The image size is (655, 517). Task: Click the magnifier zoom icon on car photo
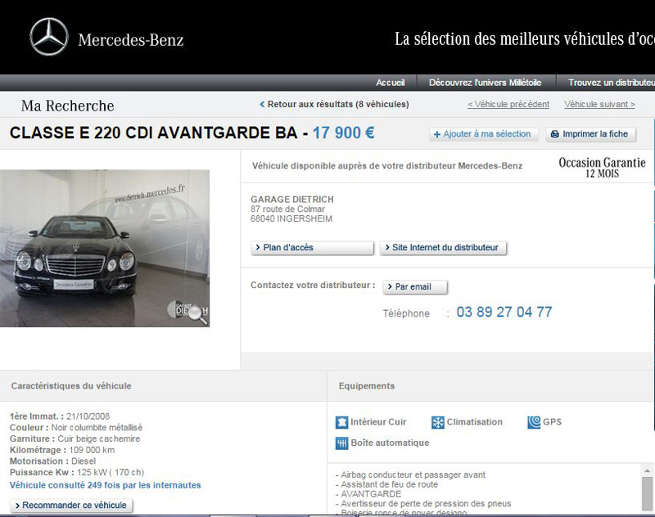[198, 315]
